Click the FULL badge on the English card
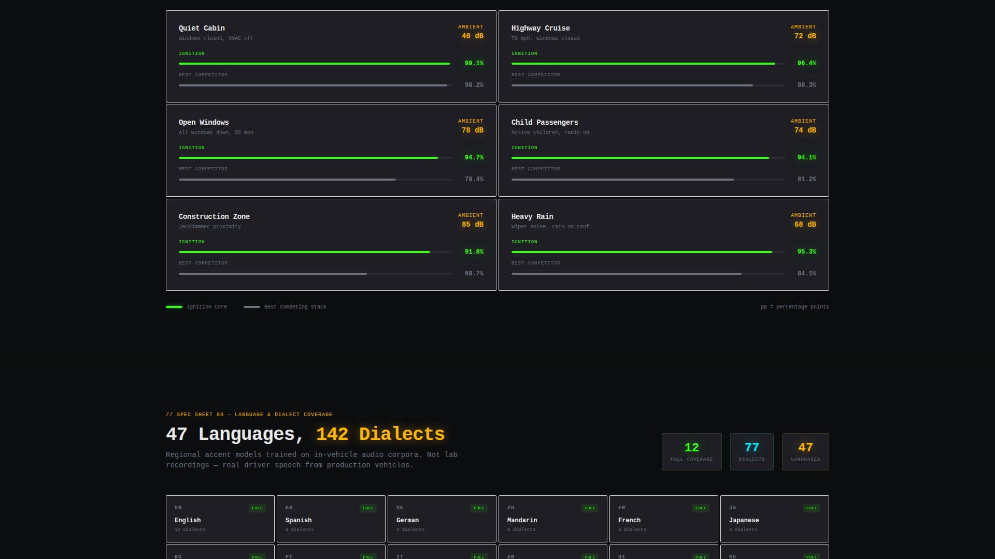The width and height of the screenshot is (995, 559). (x=257, y=508)
